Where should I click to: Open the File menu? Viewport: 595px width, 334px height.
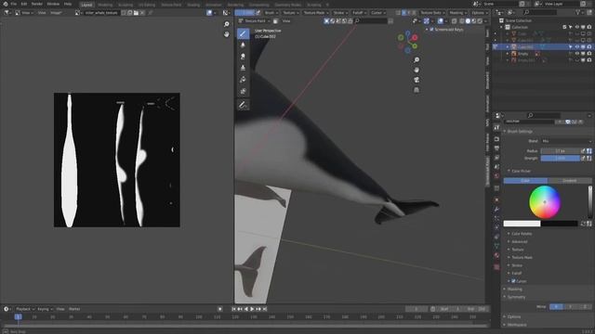point(14,4)
